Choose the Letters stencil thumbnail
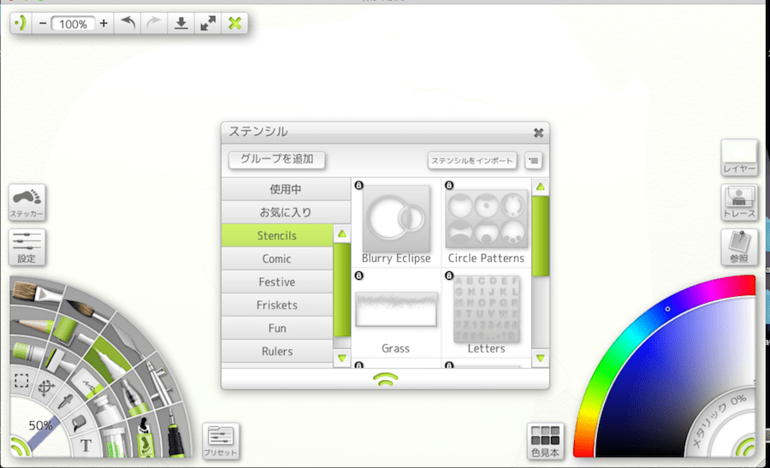Viewport: 770px width, 468px height. (486, 308)
